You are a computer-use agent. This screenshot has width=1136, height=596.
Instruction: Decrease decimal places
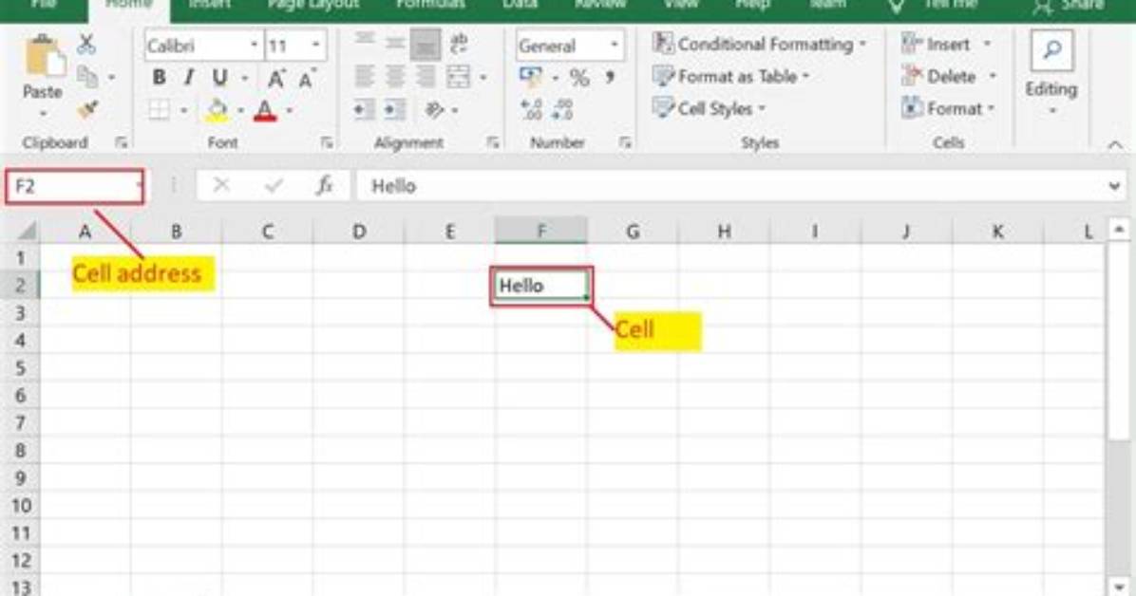pyautogui.click(x=562, y=109)
